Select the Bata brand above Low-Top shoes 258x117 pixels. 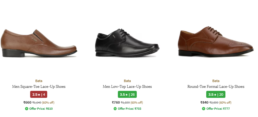[127, 81]
